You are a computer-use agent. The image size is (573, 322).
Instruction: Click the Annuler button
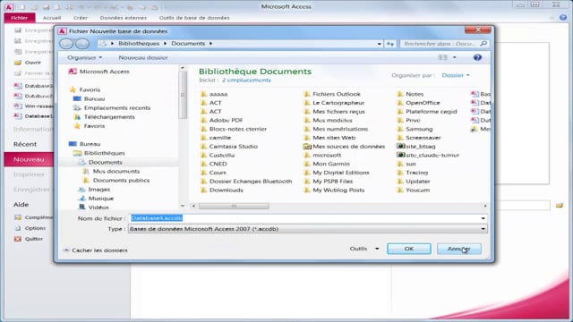459,249
